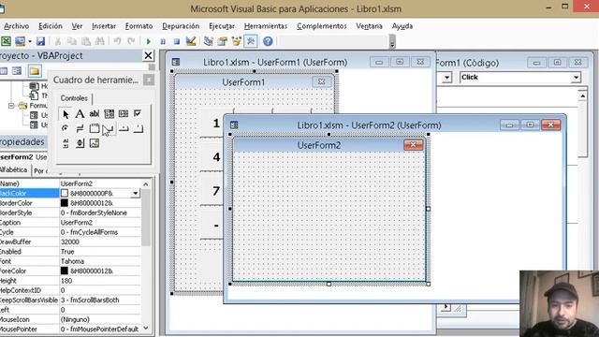The image size is (599, 337).
Task: Select the ListBox control in the toolbox
Action: click(124, 113)
